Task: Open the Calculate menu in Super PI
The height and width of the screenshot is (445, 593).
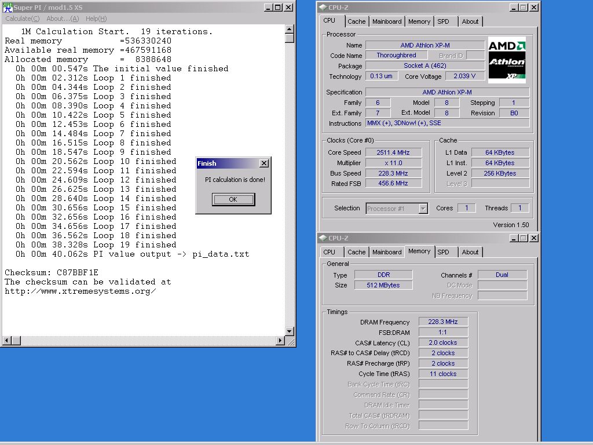Action: pyautogui.click(x=23, y=19)
